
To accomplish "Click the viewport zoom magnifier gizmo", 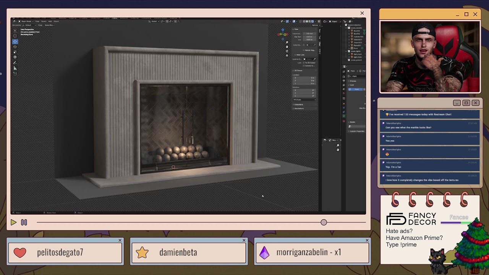I will 287,42.
